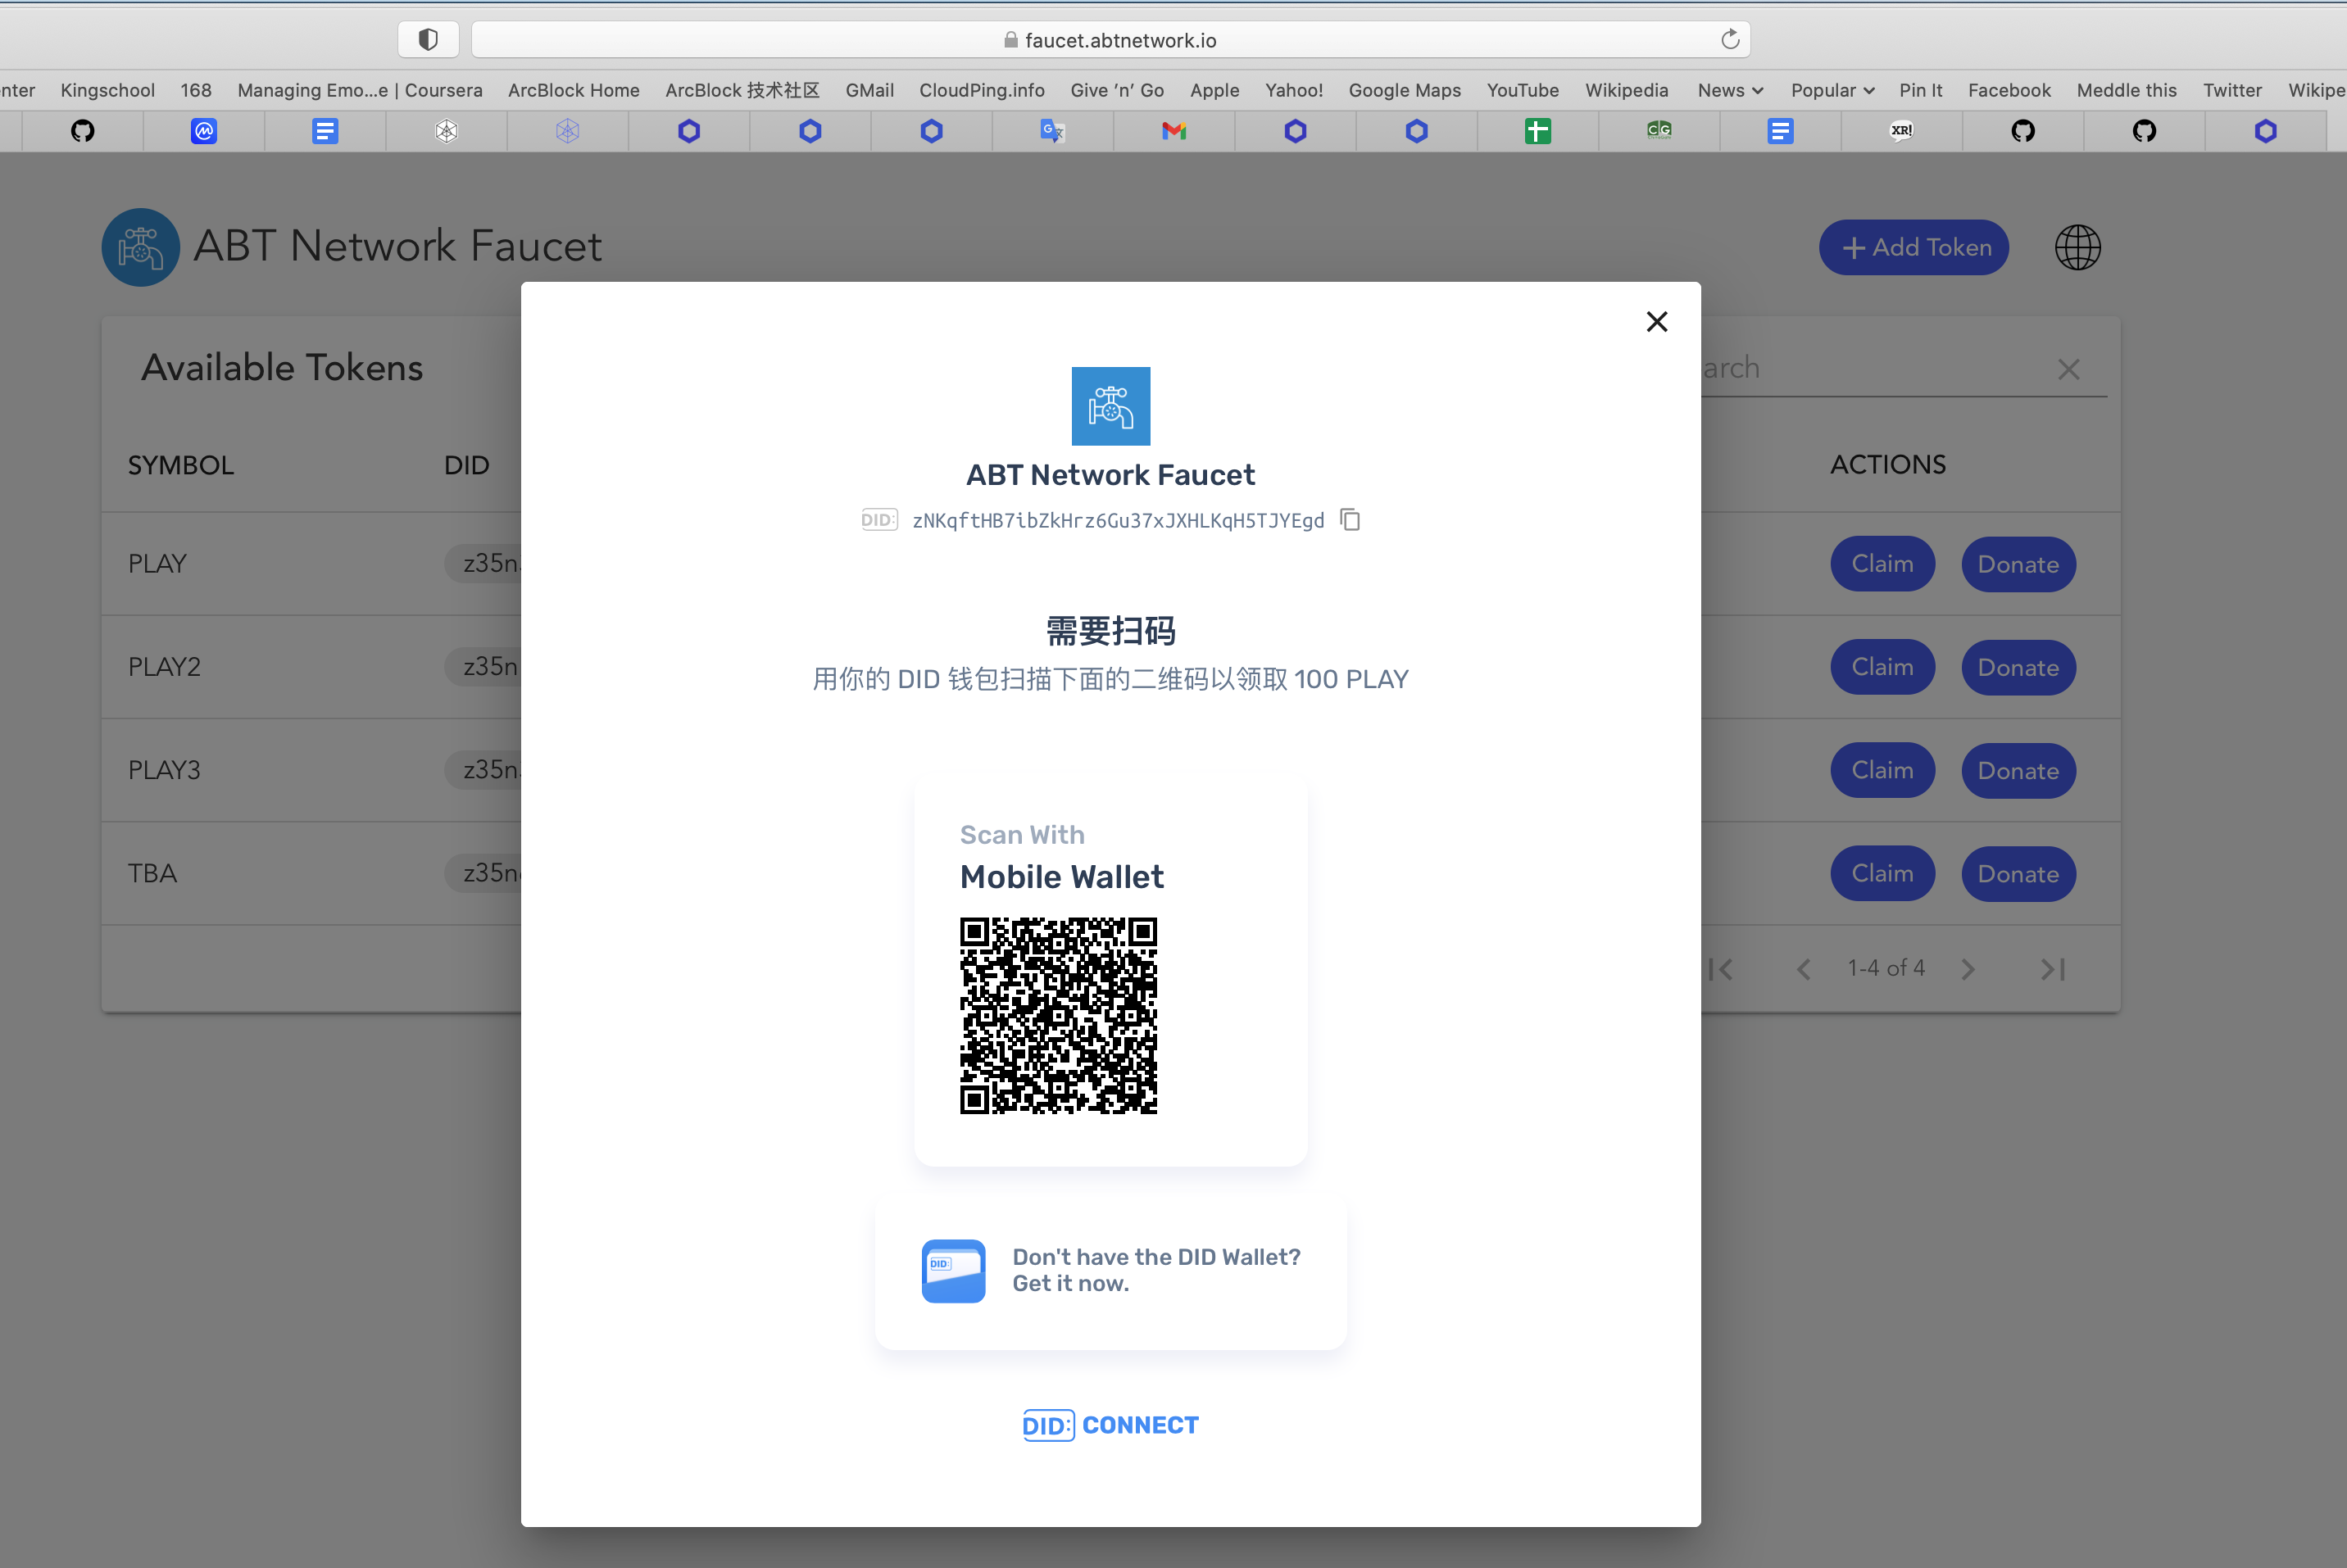
Task: Open the language globe selector
Action: tap(2077, 247)
